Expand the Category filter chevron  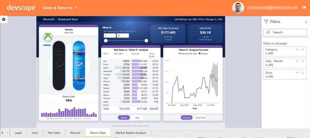(297, 49)
